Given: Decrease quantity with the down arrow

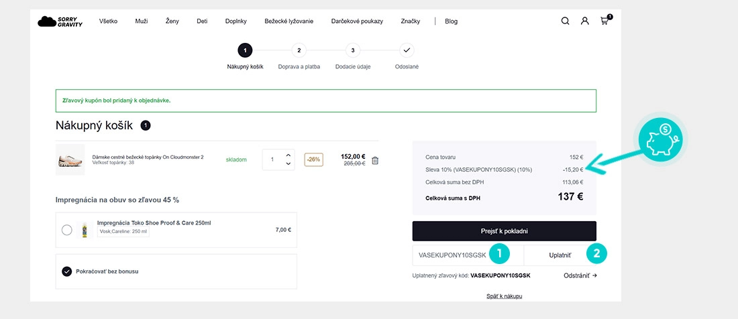Looking at the screenshot, I should click(x=288, y=164).
